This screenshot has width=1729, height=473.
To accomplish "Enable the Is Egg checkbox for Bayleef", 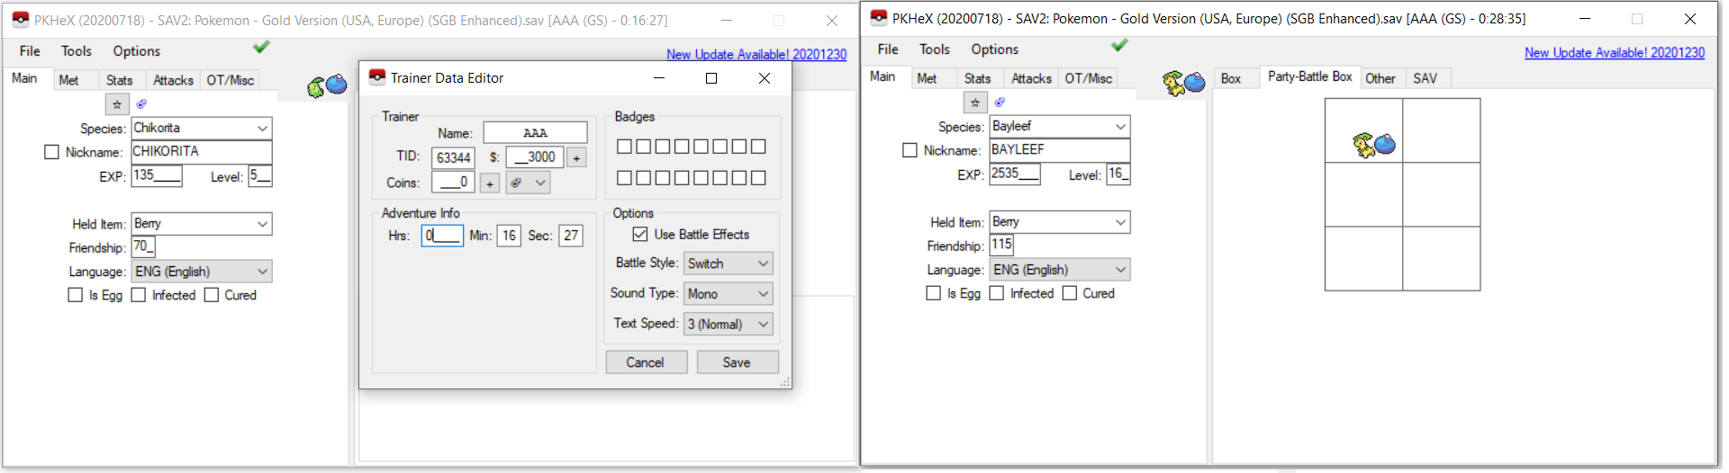I will point(933,293).
